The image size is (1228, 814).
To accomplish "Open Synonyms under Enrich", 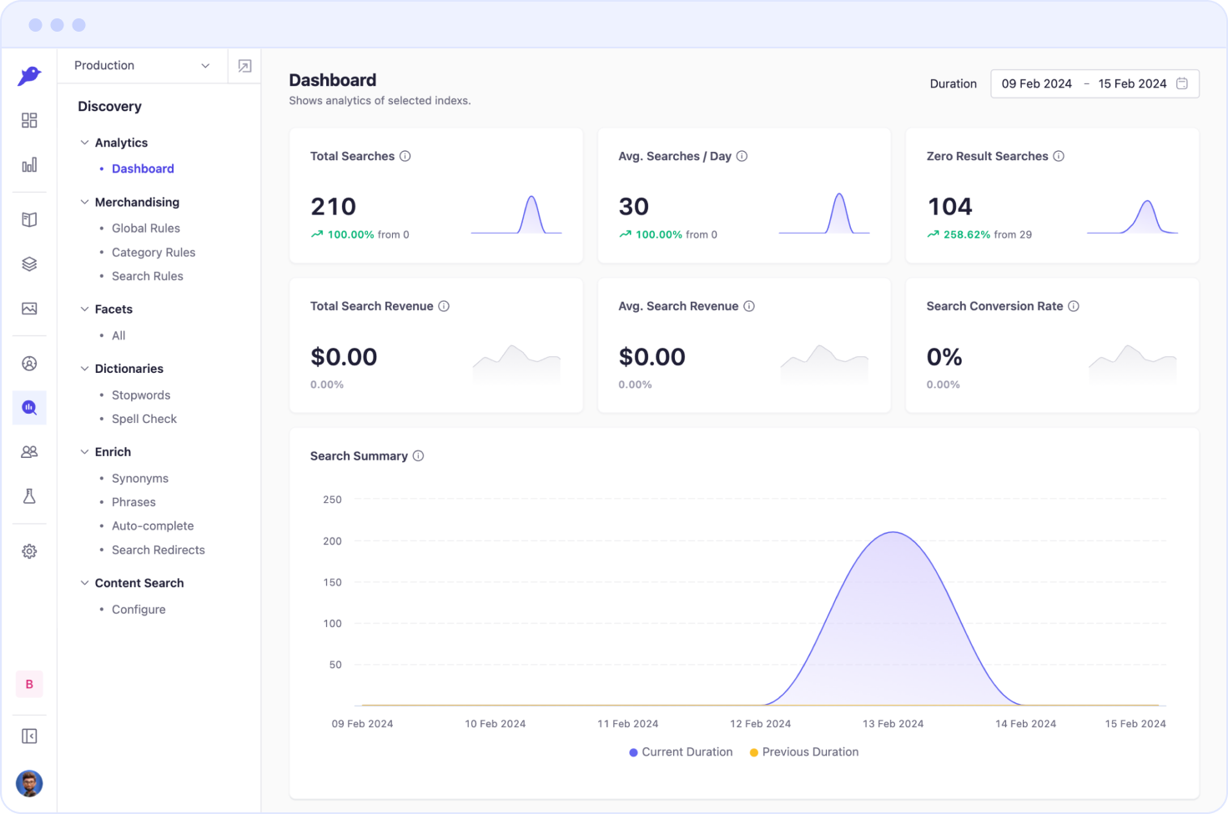I will (x=140, y=479).
